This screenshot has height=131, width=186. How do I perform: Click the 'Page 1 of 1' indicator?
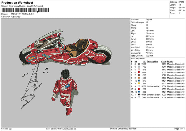pyautogui.click(x=179, y=129)
